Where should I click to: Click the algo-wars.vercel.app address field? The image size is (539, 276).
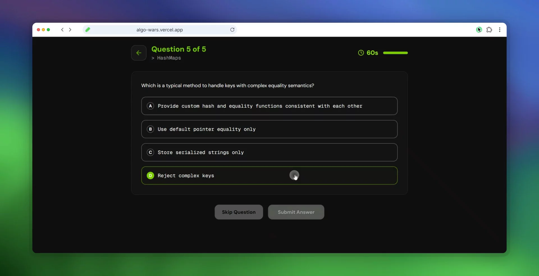coord(159,30)
